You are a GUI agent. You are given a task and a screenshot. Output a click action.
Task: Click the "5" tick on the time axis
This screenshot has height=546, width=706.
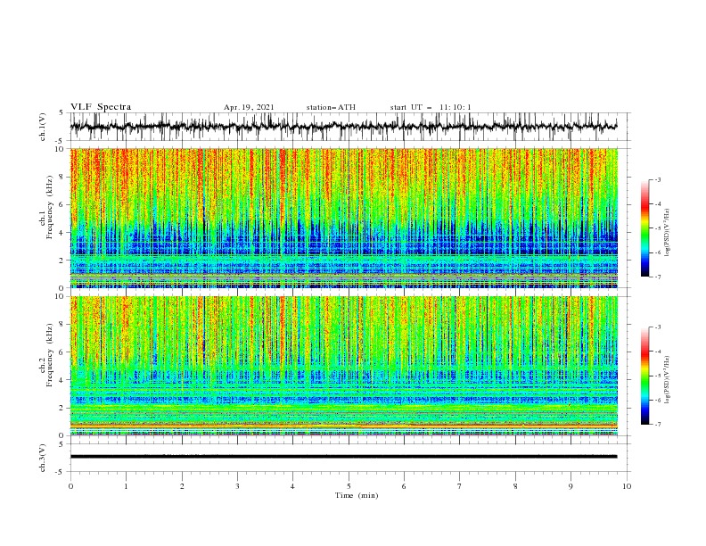coord(349,486)
